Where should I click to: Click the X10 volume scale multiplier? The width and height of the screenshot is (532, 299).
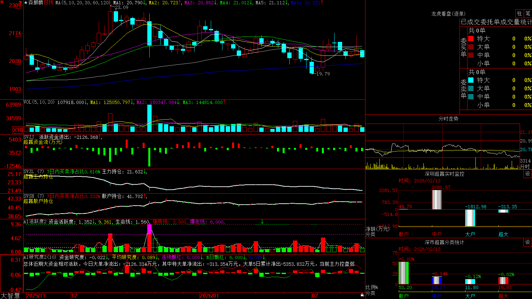(x=18, y=130)
